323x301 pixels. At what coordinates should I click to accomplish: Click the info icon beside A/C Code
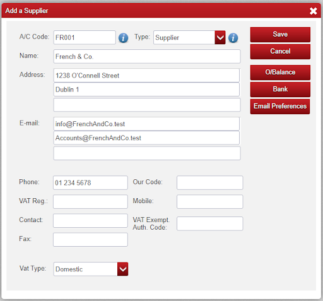point(123,38)
